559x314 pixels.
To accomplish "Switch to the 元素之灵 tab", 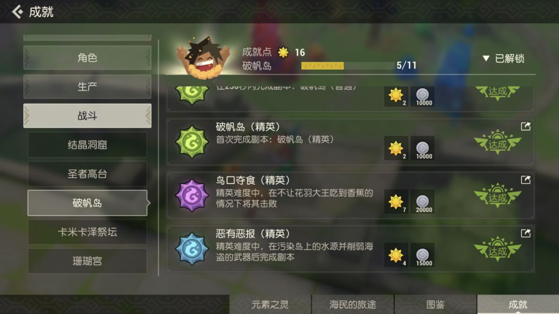I will 270,304.
